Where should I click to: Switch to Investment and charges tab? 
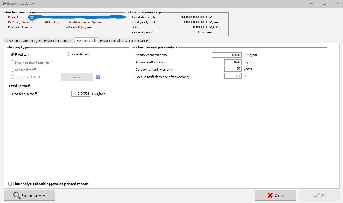[23, 41]
